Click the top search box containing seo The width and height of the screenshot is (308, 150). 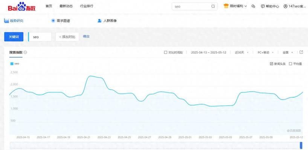(195, 6)
